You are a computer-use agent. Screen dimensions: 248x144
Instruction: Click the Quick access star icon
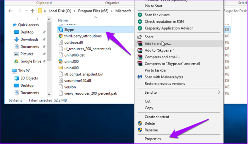[x=14, y=25]
